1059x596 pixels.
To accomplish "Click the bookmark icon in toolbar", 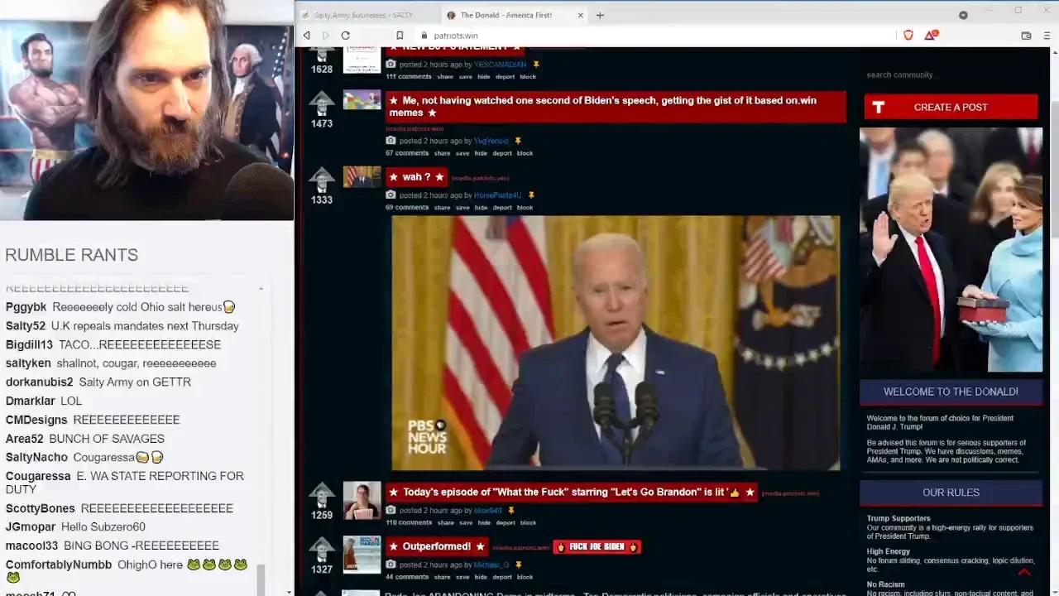I will coord(400,36).
